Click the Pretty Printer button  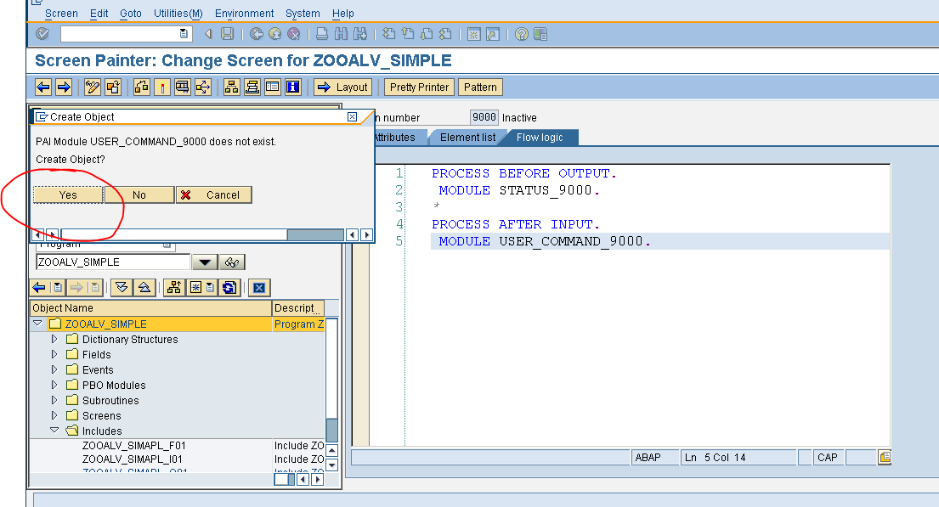tap(418, 87)
